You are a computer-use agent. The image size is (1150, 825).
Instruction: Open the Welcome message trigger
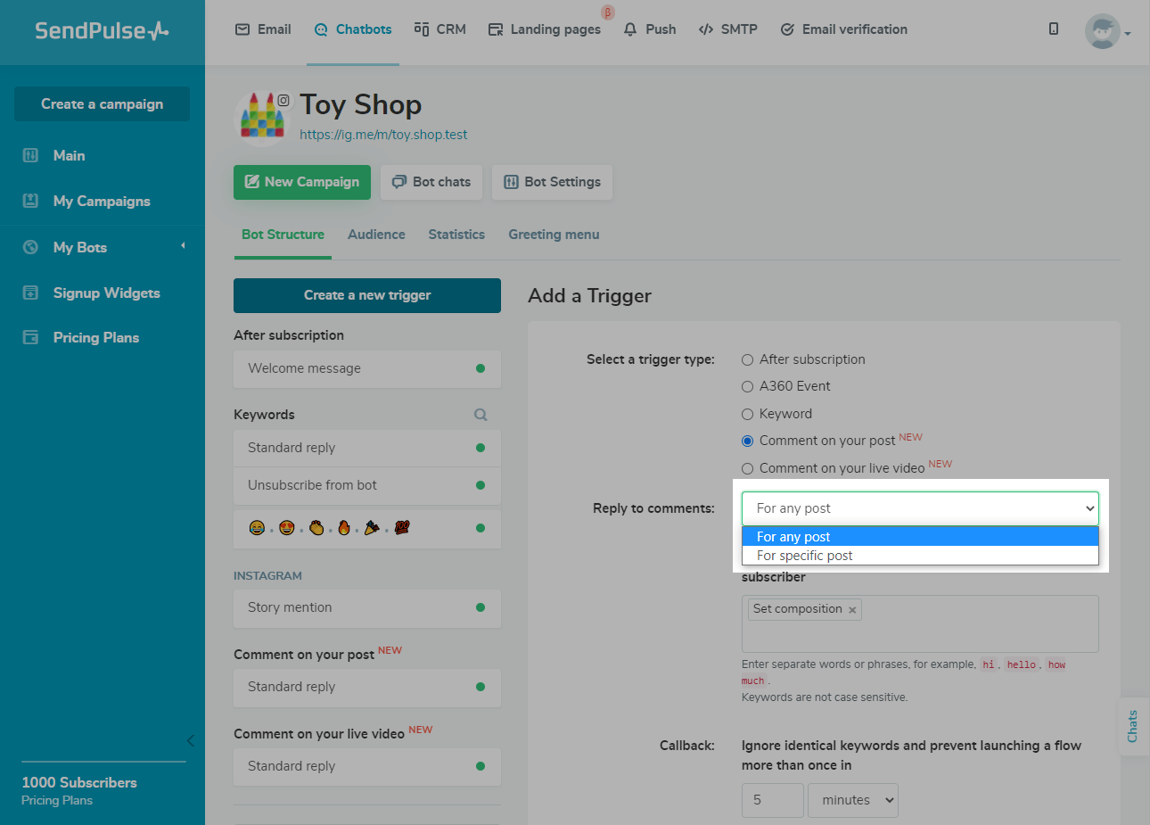pyautogui.click(x=367, y=368)
